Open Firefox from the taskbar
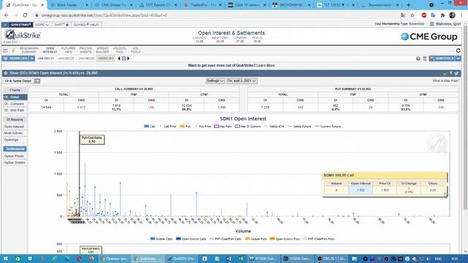The height and width of the screenshot is (263, 468). pos(91,259)
